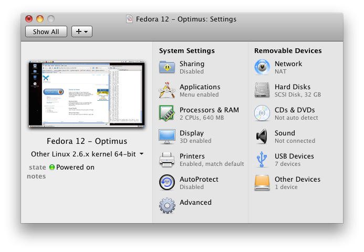Open the Sharing folder icon
The height and width of the screenshot is (252, 364).
167,67
